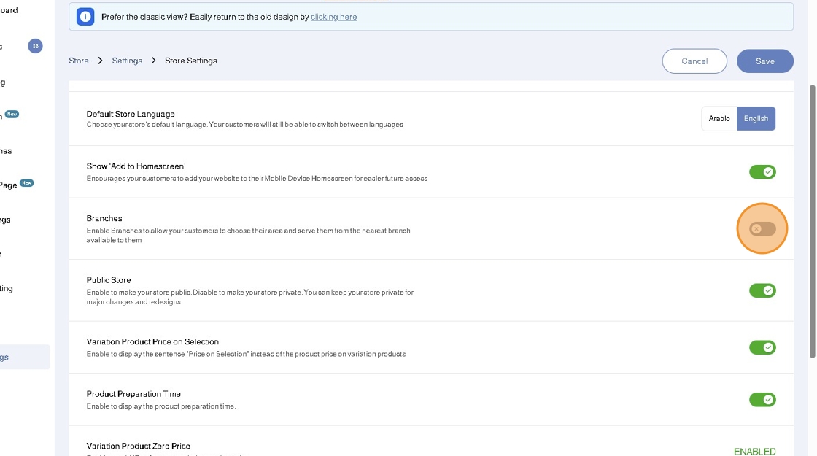Click the blue info icon in banner

pyautogui.click(x=85, y=17)
